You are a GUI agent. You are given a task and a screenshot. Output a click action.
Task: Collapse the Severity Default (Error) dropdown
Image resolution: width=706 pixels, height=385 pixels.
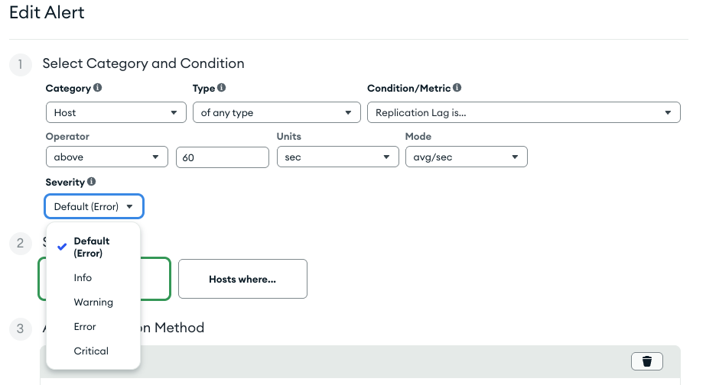point(94,207)
